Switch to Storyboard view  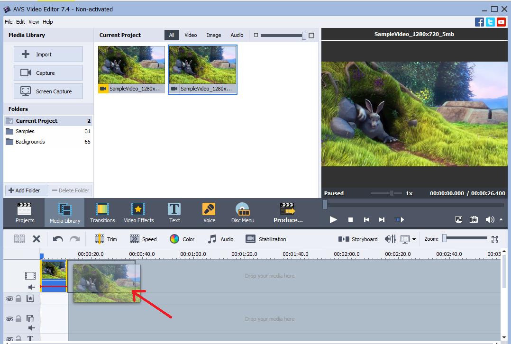click(x=357, y=239)
